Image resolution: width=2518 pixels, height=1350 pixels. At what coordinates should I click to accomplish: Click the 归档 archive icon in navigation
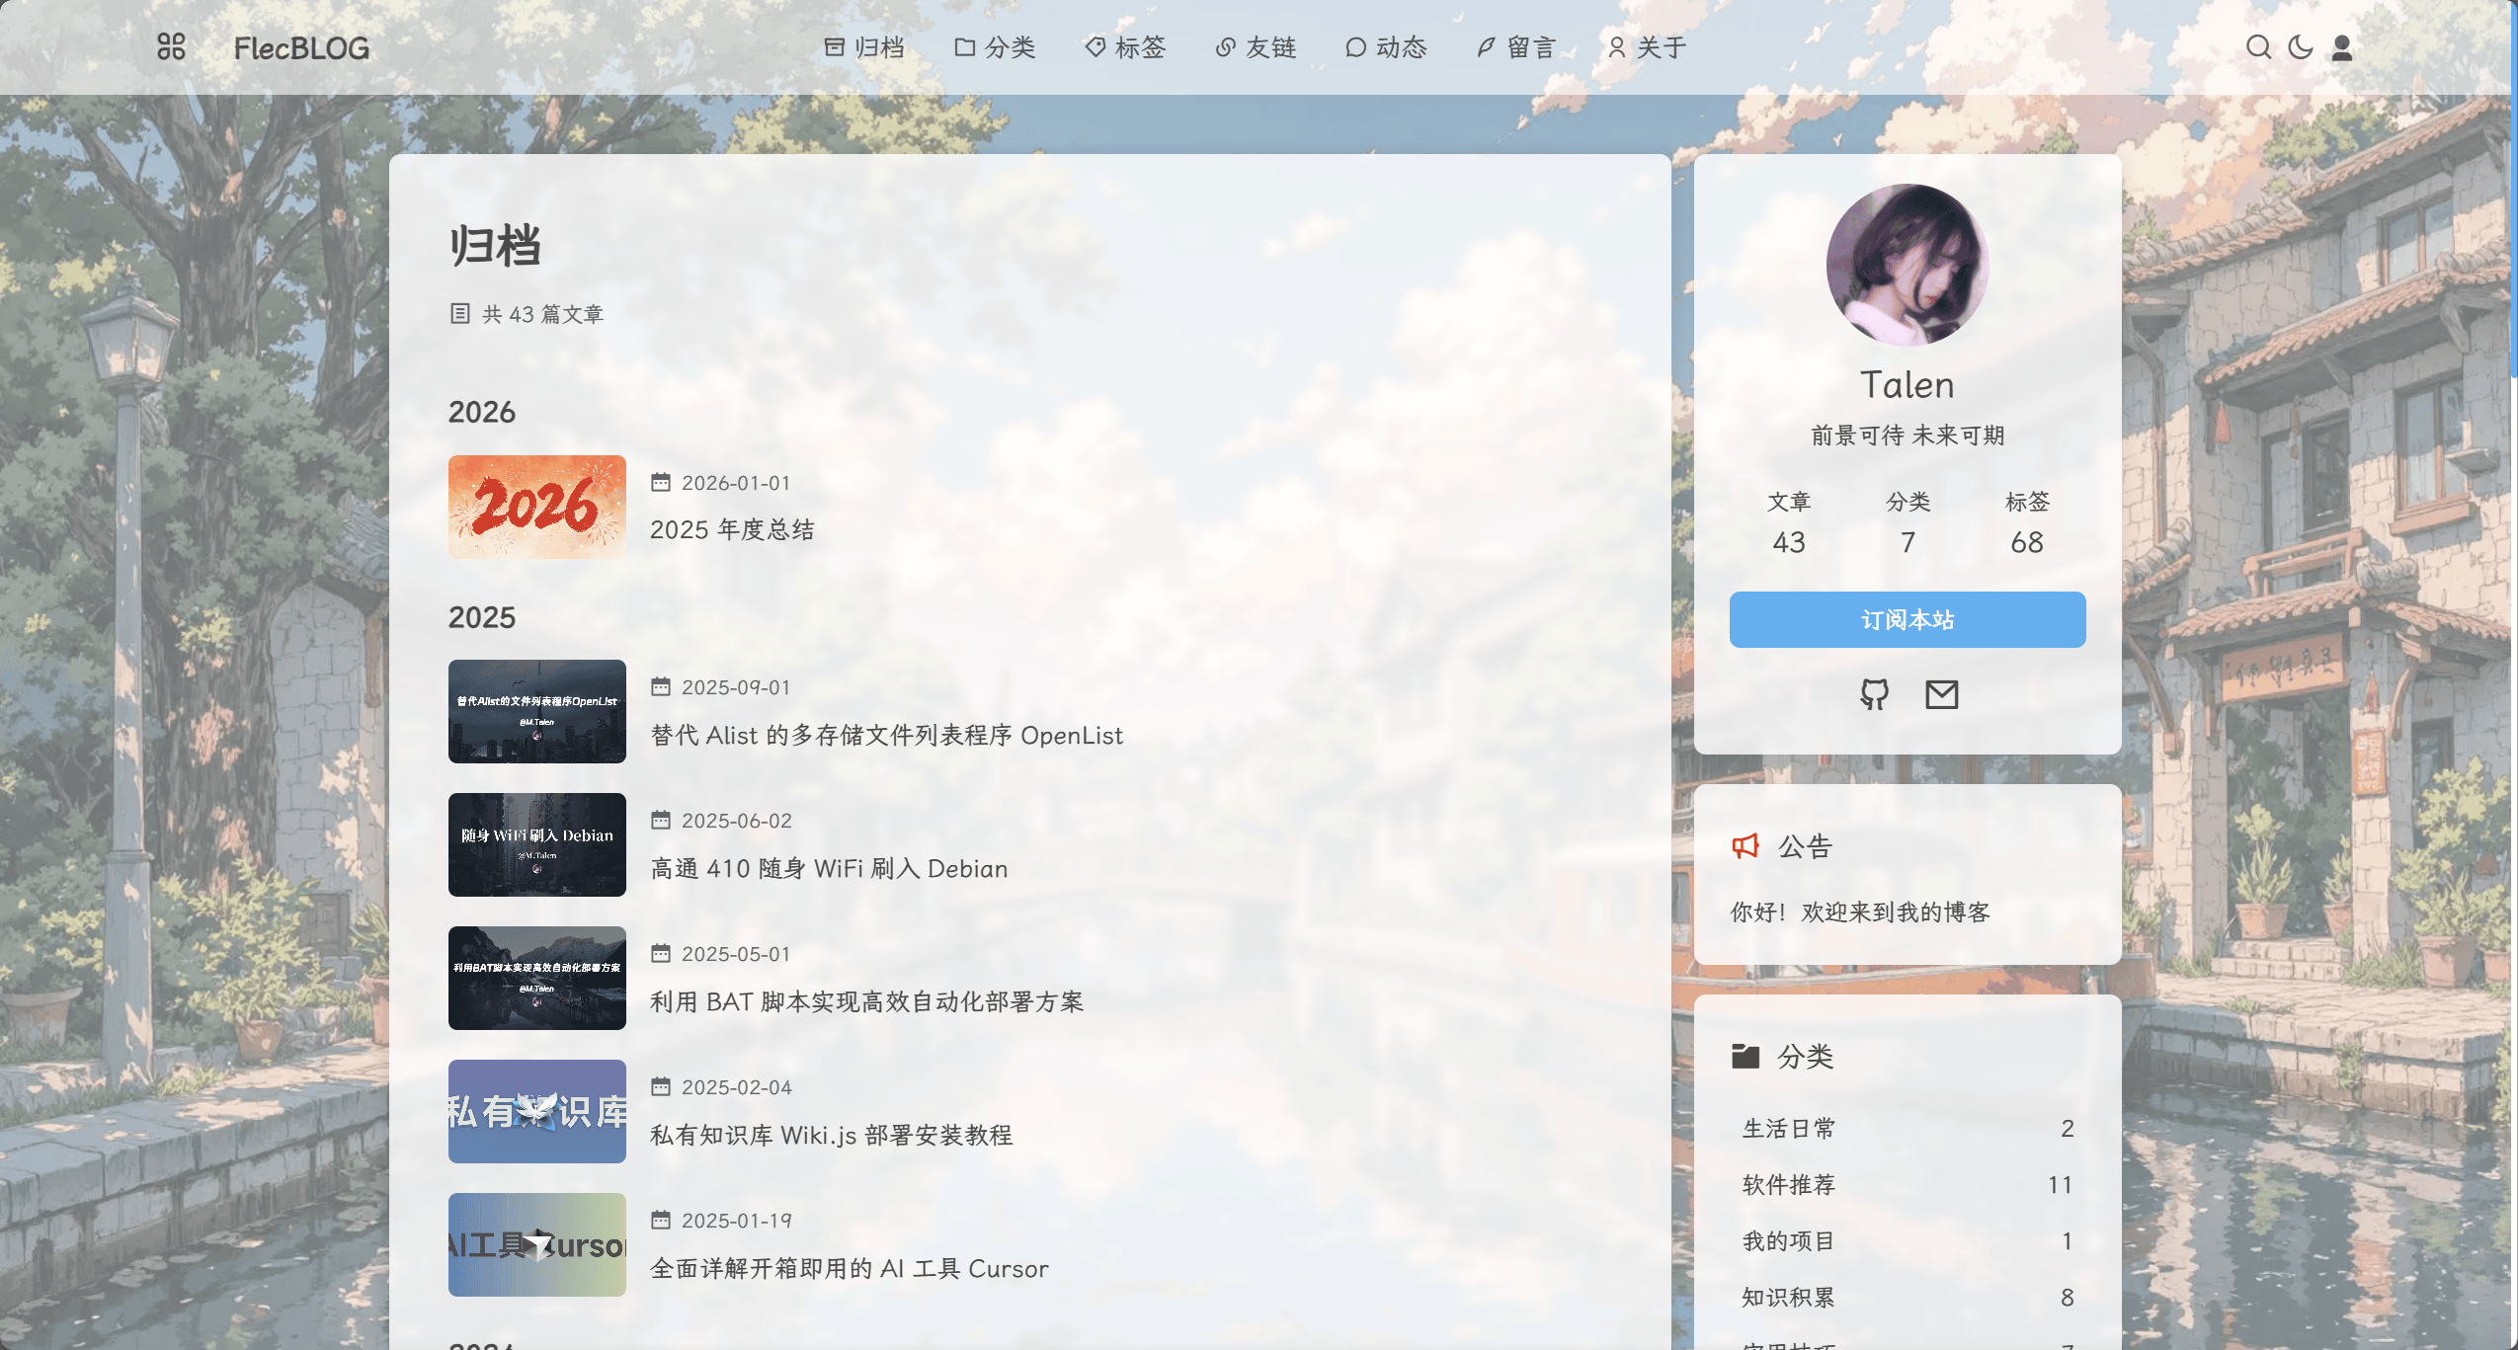tap(835, 46)
